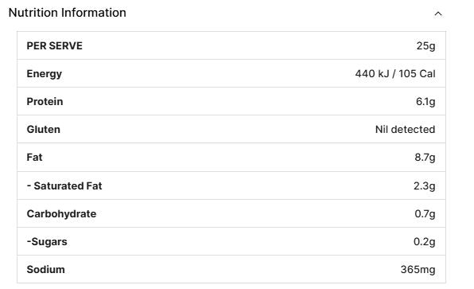Select the PER SERVE label

point(54,45)
